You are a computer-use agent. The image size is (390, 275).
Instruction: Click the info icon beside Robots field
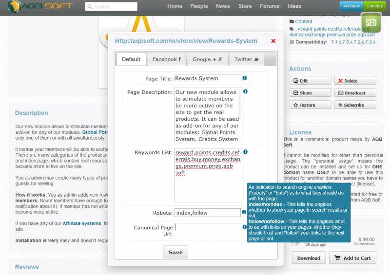(x=245, y=212)
